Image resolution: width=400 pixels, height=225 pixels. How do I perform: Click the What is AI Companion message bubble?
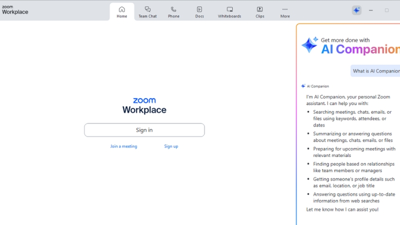(375, 71)
